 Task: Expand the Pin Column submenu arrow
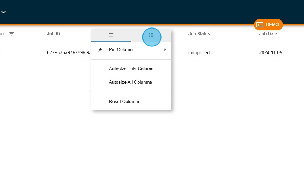click(165, 50)
